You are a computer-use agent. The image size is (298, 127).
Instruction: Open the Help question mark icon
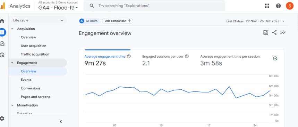point(278,6)
